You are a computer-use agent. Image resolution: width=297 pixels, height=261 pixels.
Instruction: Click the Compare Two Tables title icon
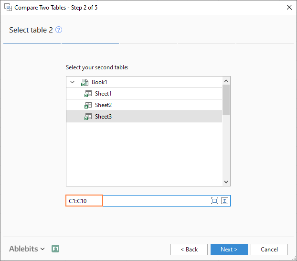coord(8,7)
